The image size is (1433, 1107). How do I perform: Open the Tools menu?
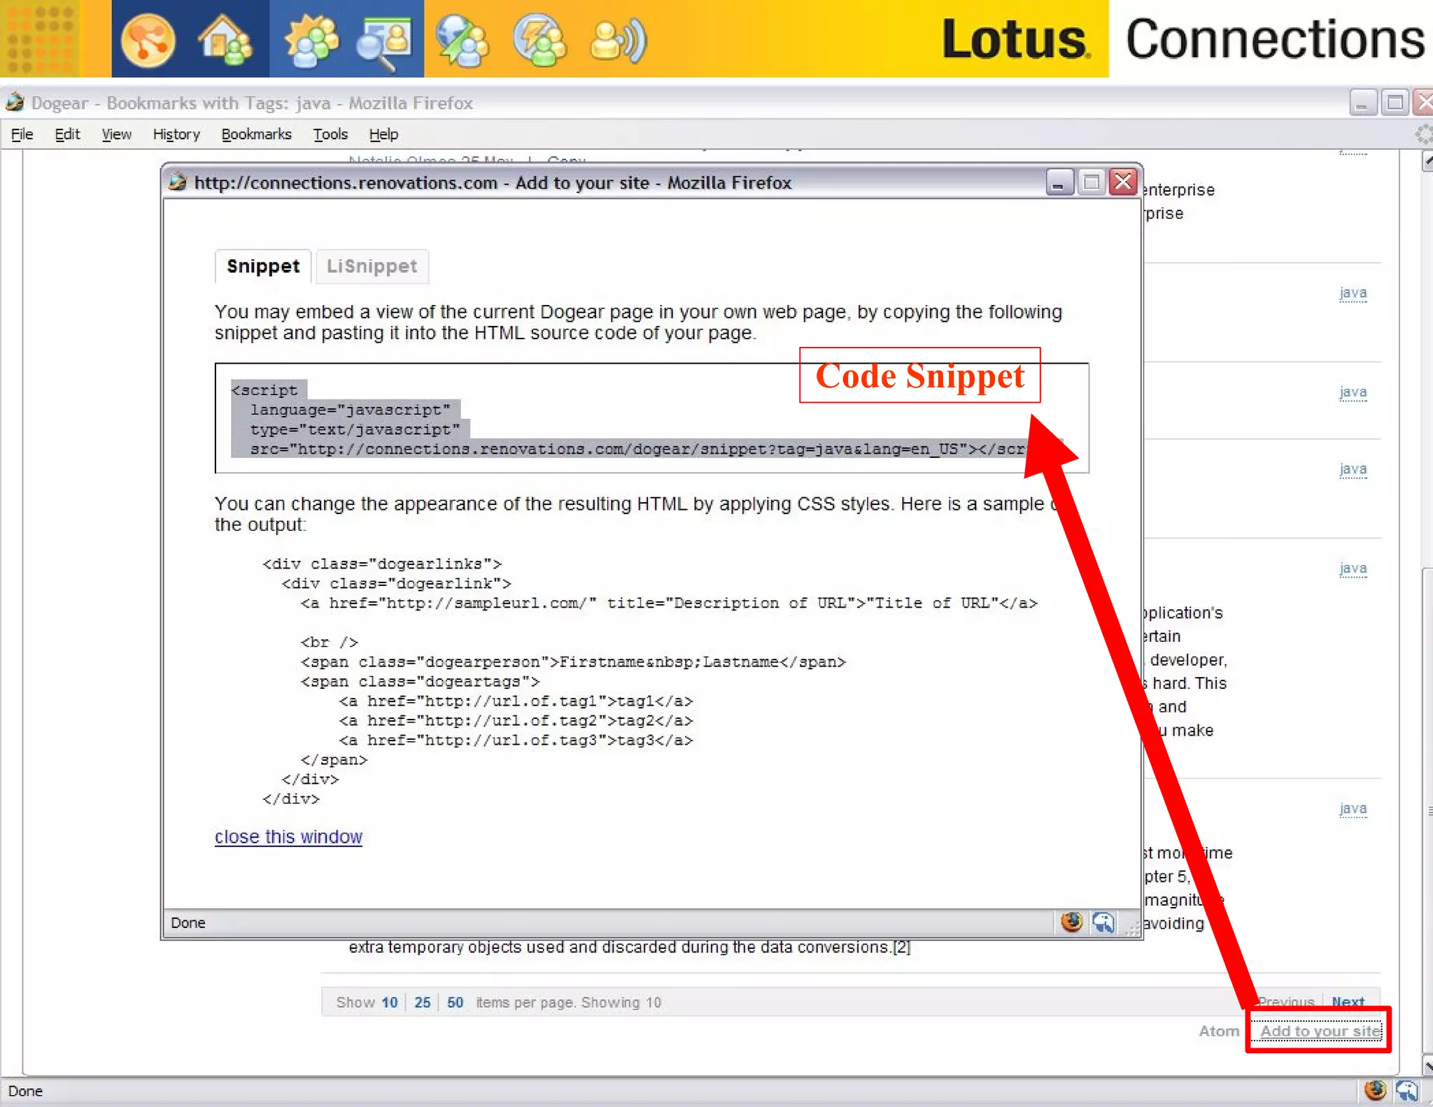point(330,134)
